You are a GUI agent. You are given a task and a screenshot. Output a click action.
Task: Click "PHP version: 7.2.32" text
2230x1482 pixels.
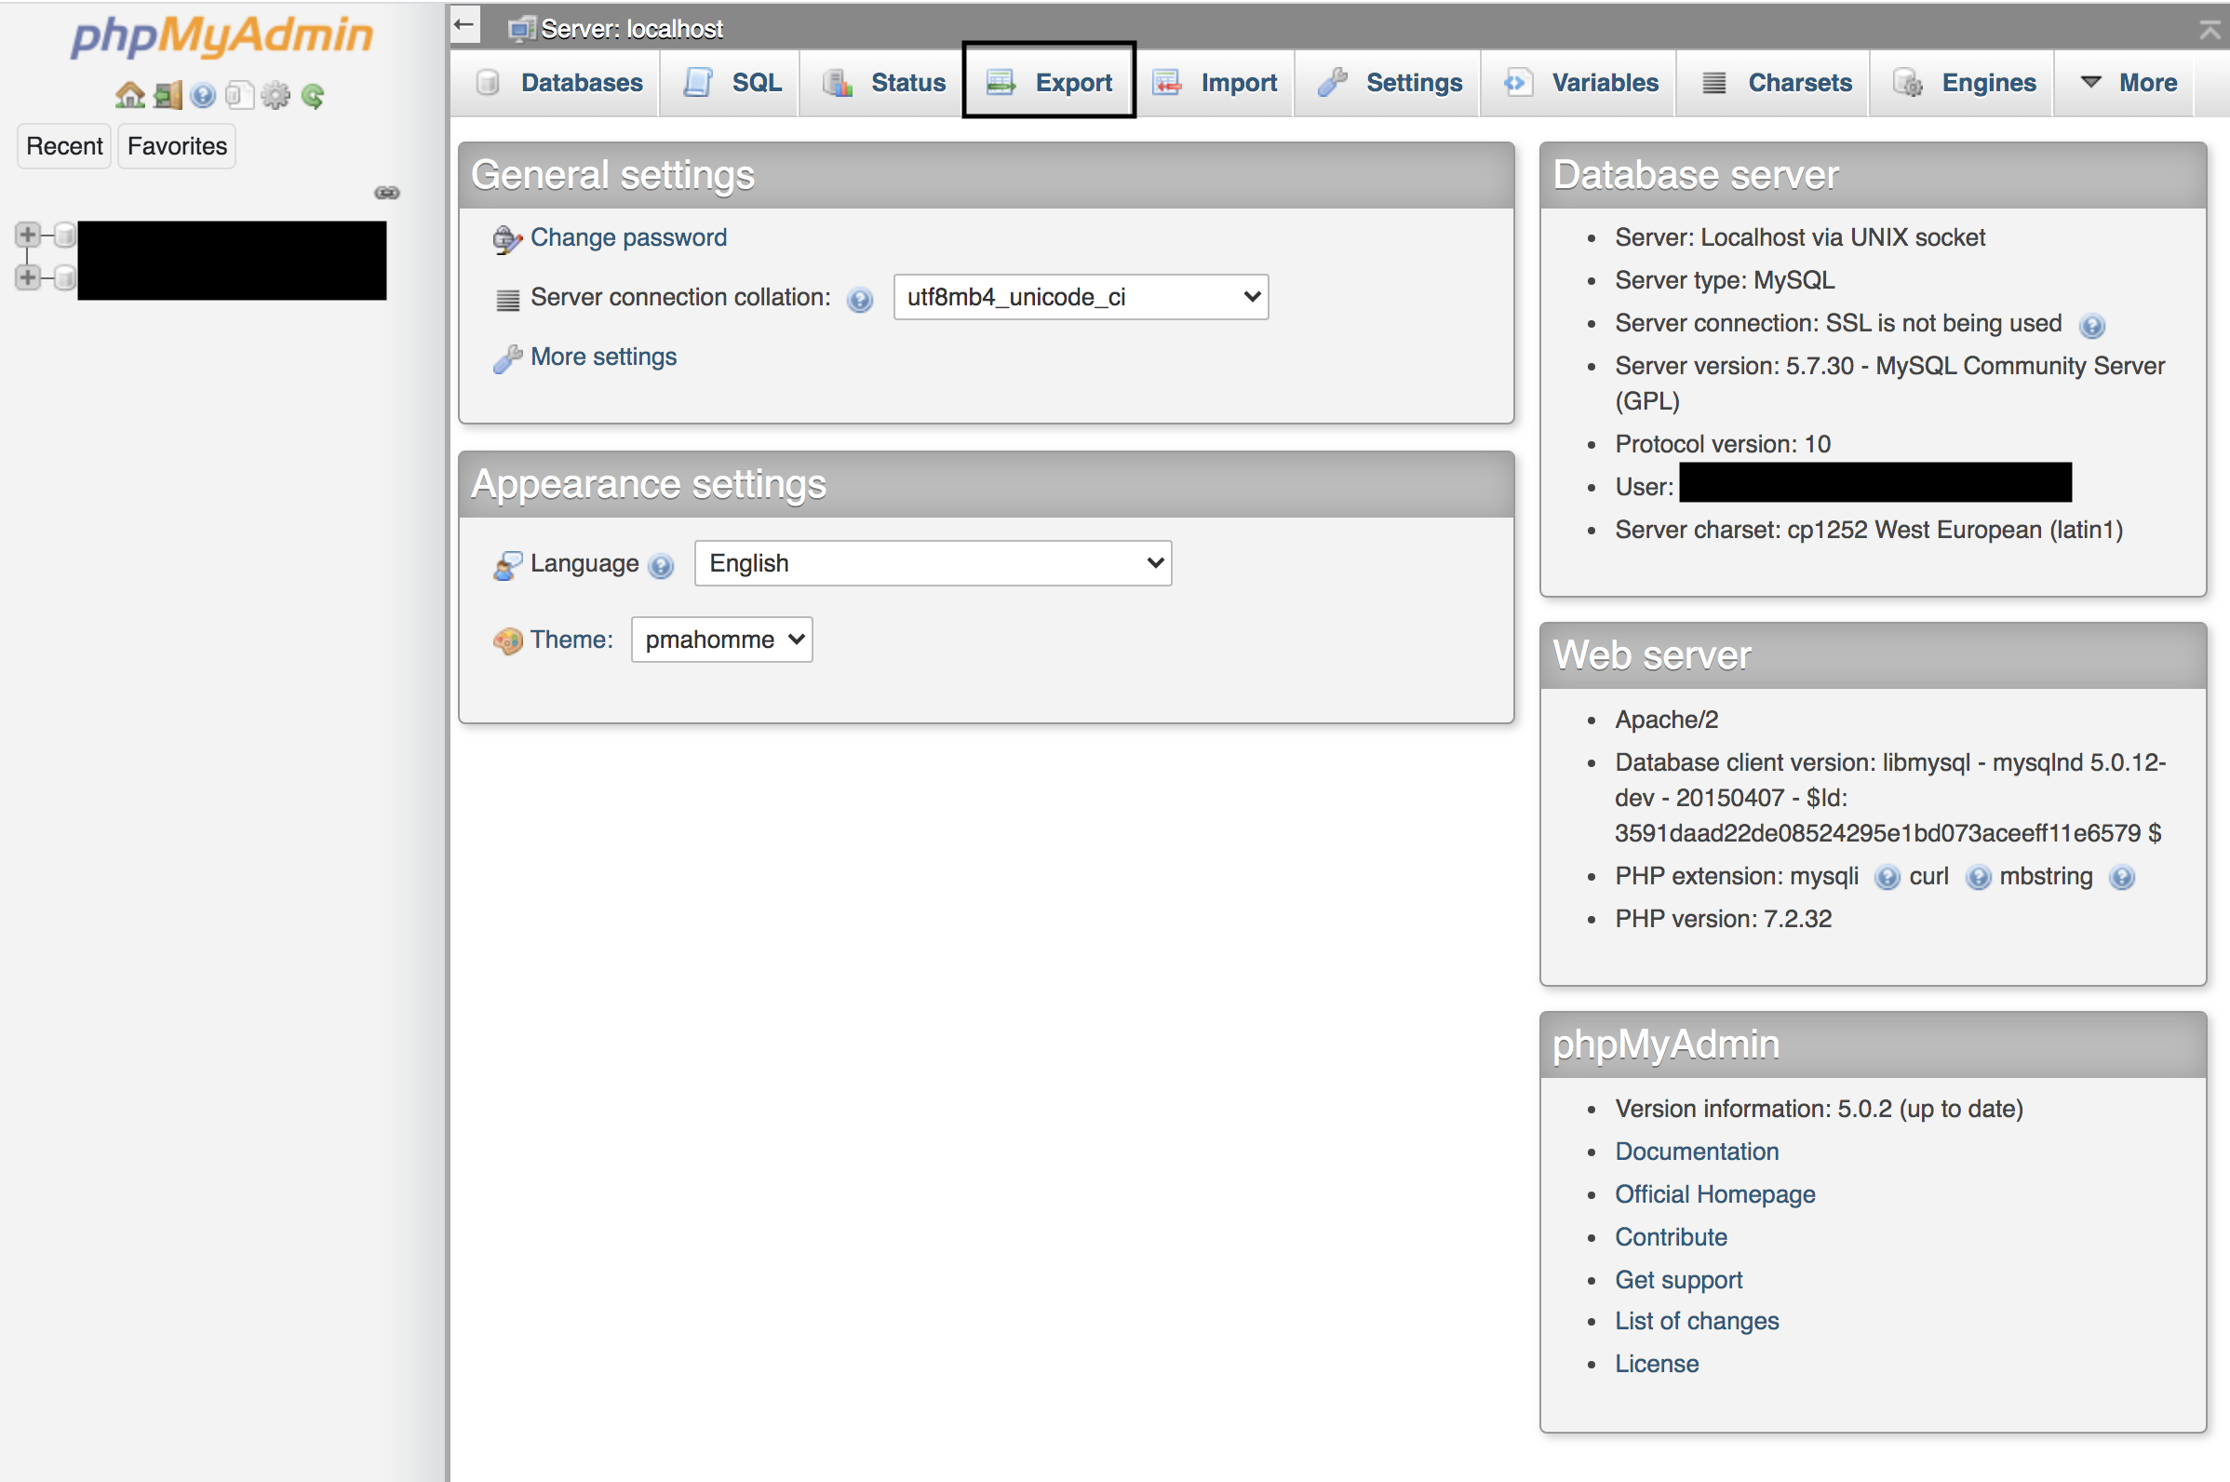tap(1724, 919)
